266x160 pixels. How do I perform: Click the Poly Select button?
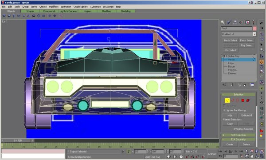[246, 45]
